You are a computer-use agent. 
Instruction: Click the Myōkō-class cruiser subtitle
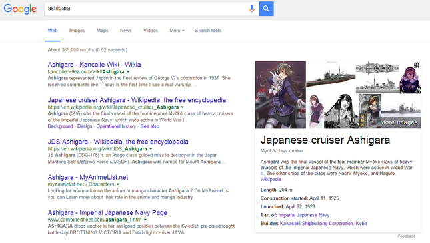282,151
